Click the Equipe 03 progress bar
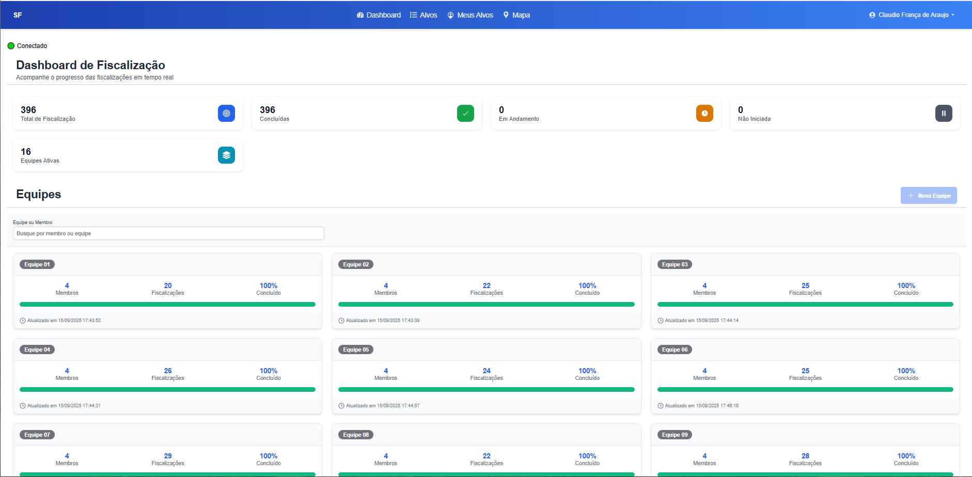Image resolution: width=972 pixels, height=477 pixels. coord(805,305)
